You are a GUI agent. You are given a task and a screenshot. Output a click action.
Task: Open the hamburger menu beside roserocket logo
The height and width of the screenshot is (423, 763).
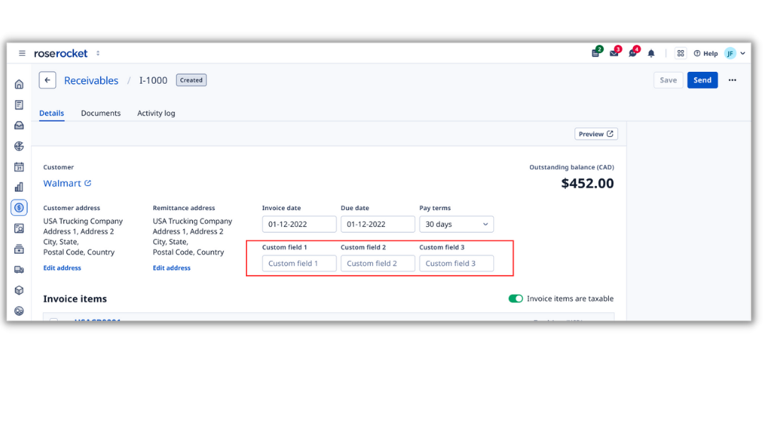pyautogui.click(x=22, y=53)
